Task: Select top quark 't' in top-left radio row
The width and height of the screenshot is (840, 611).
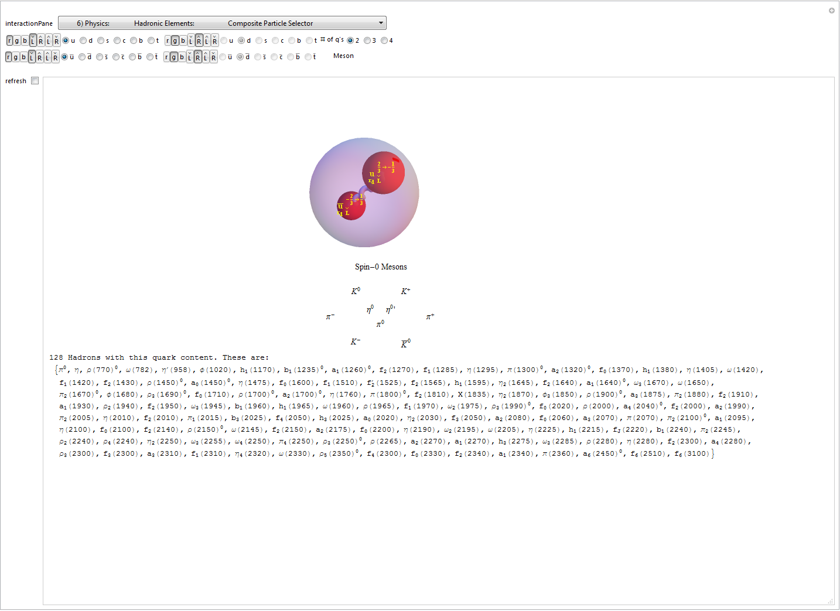Action: tap(151, 40)
